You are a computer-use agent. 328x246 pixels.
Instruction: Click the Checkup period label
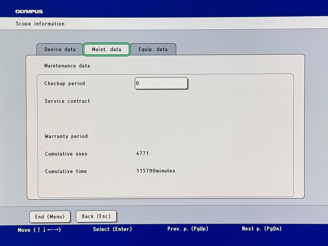click(x=65, y=83)
